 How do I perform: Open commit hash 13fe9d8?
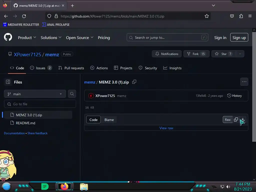point(201,96)
